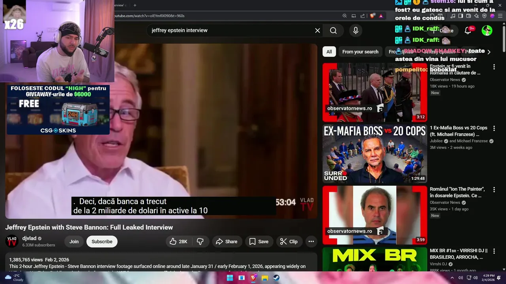The width and height of the screenshot is (506, 284).
Task: Open options for Ion The Painter video
Action: (x=494, y=190)
